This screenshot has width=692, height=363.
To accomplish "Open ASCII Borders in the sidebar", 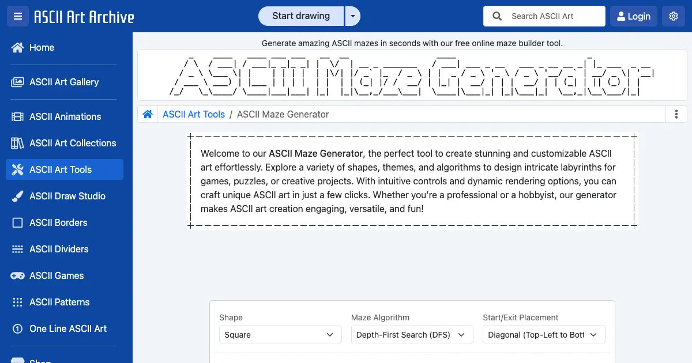I will 58,222.
